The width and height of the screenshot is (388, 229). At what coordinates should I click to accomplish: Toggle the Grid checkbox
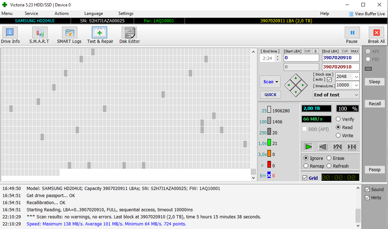[305, 178]
